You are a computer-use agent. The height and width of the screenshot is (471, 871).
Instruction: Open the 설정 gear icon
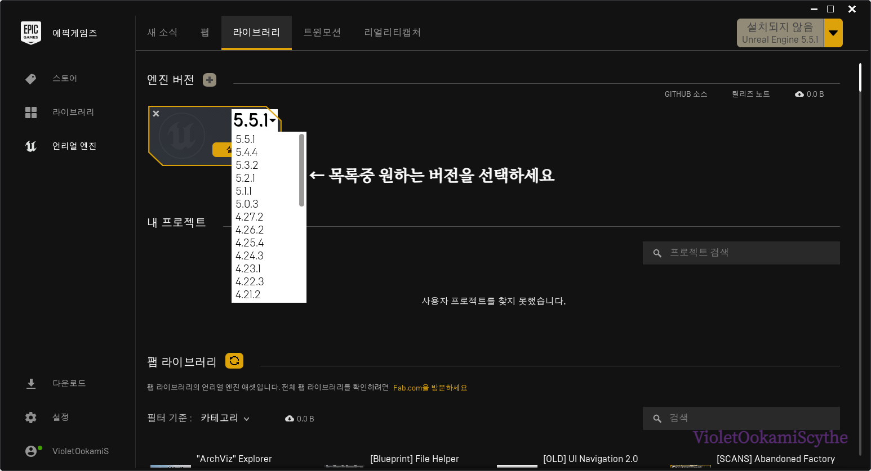(31, 418)
